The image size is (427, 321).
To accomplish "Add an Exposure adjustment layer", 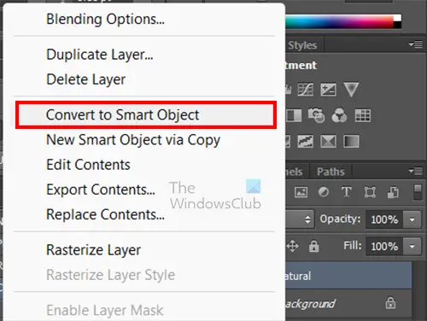I will (x=328, y=90).
